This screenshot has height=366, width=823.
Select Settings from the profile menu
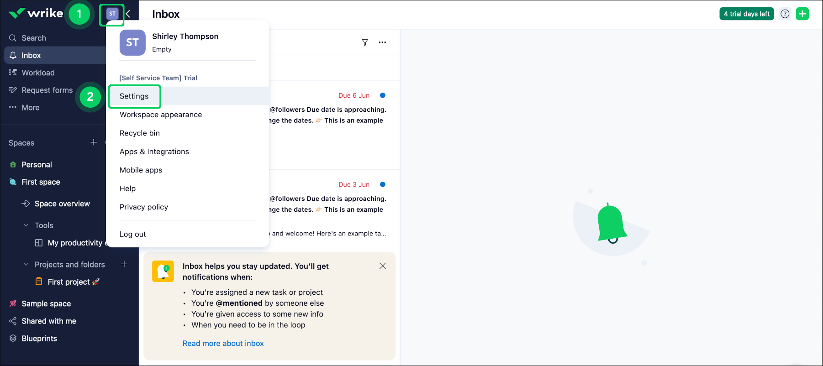click(134, 96)
